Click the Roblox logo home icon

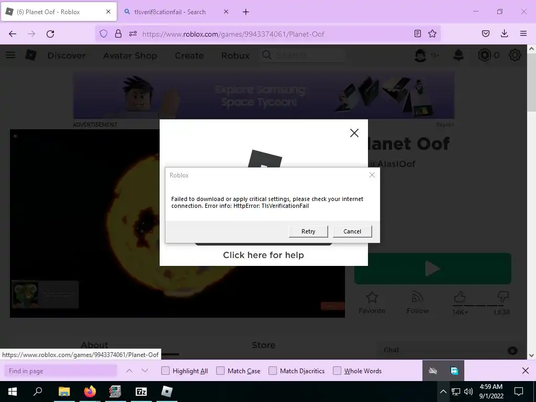coord(31,55)
